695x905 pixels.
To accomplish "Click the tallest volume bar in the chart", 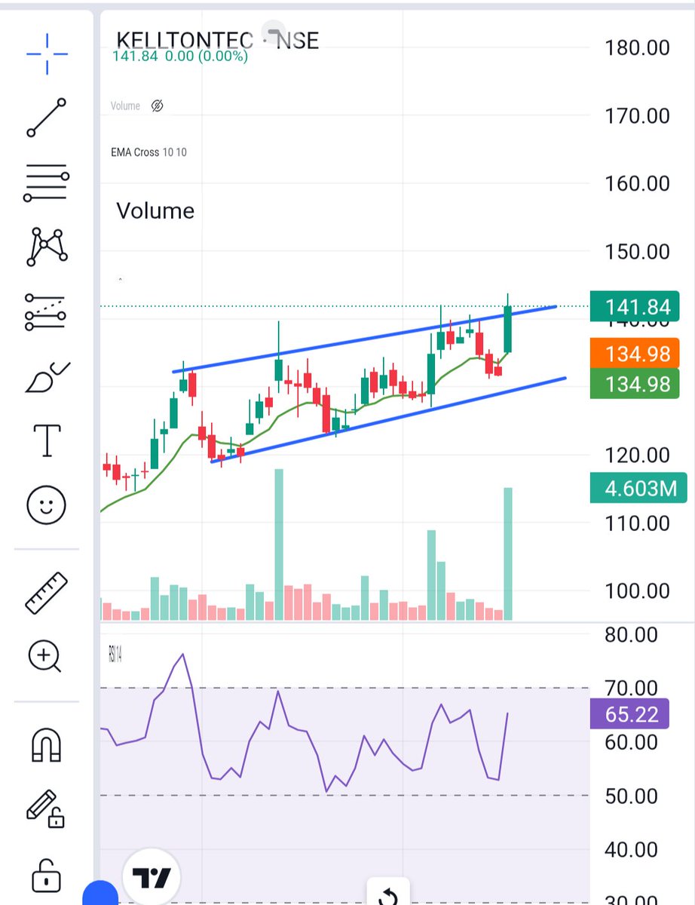I will [279, 545].
